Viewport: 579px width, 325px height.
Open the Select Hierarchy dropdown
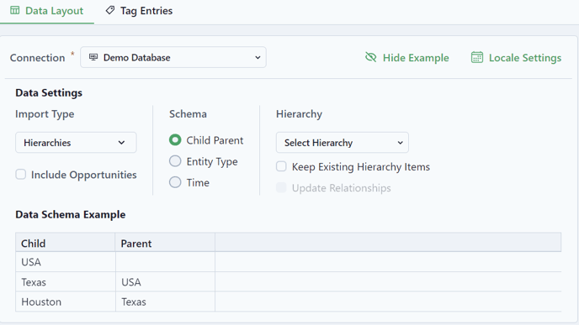[x=343, y=143]
